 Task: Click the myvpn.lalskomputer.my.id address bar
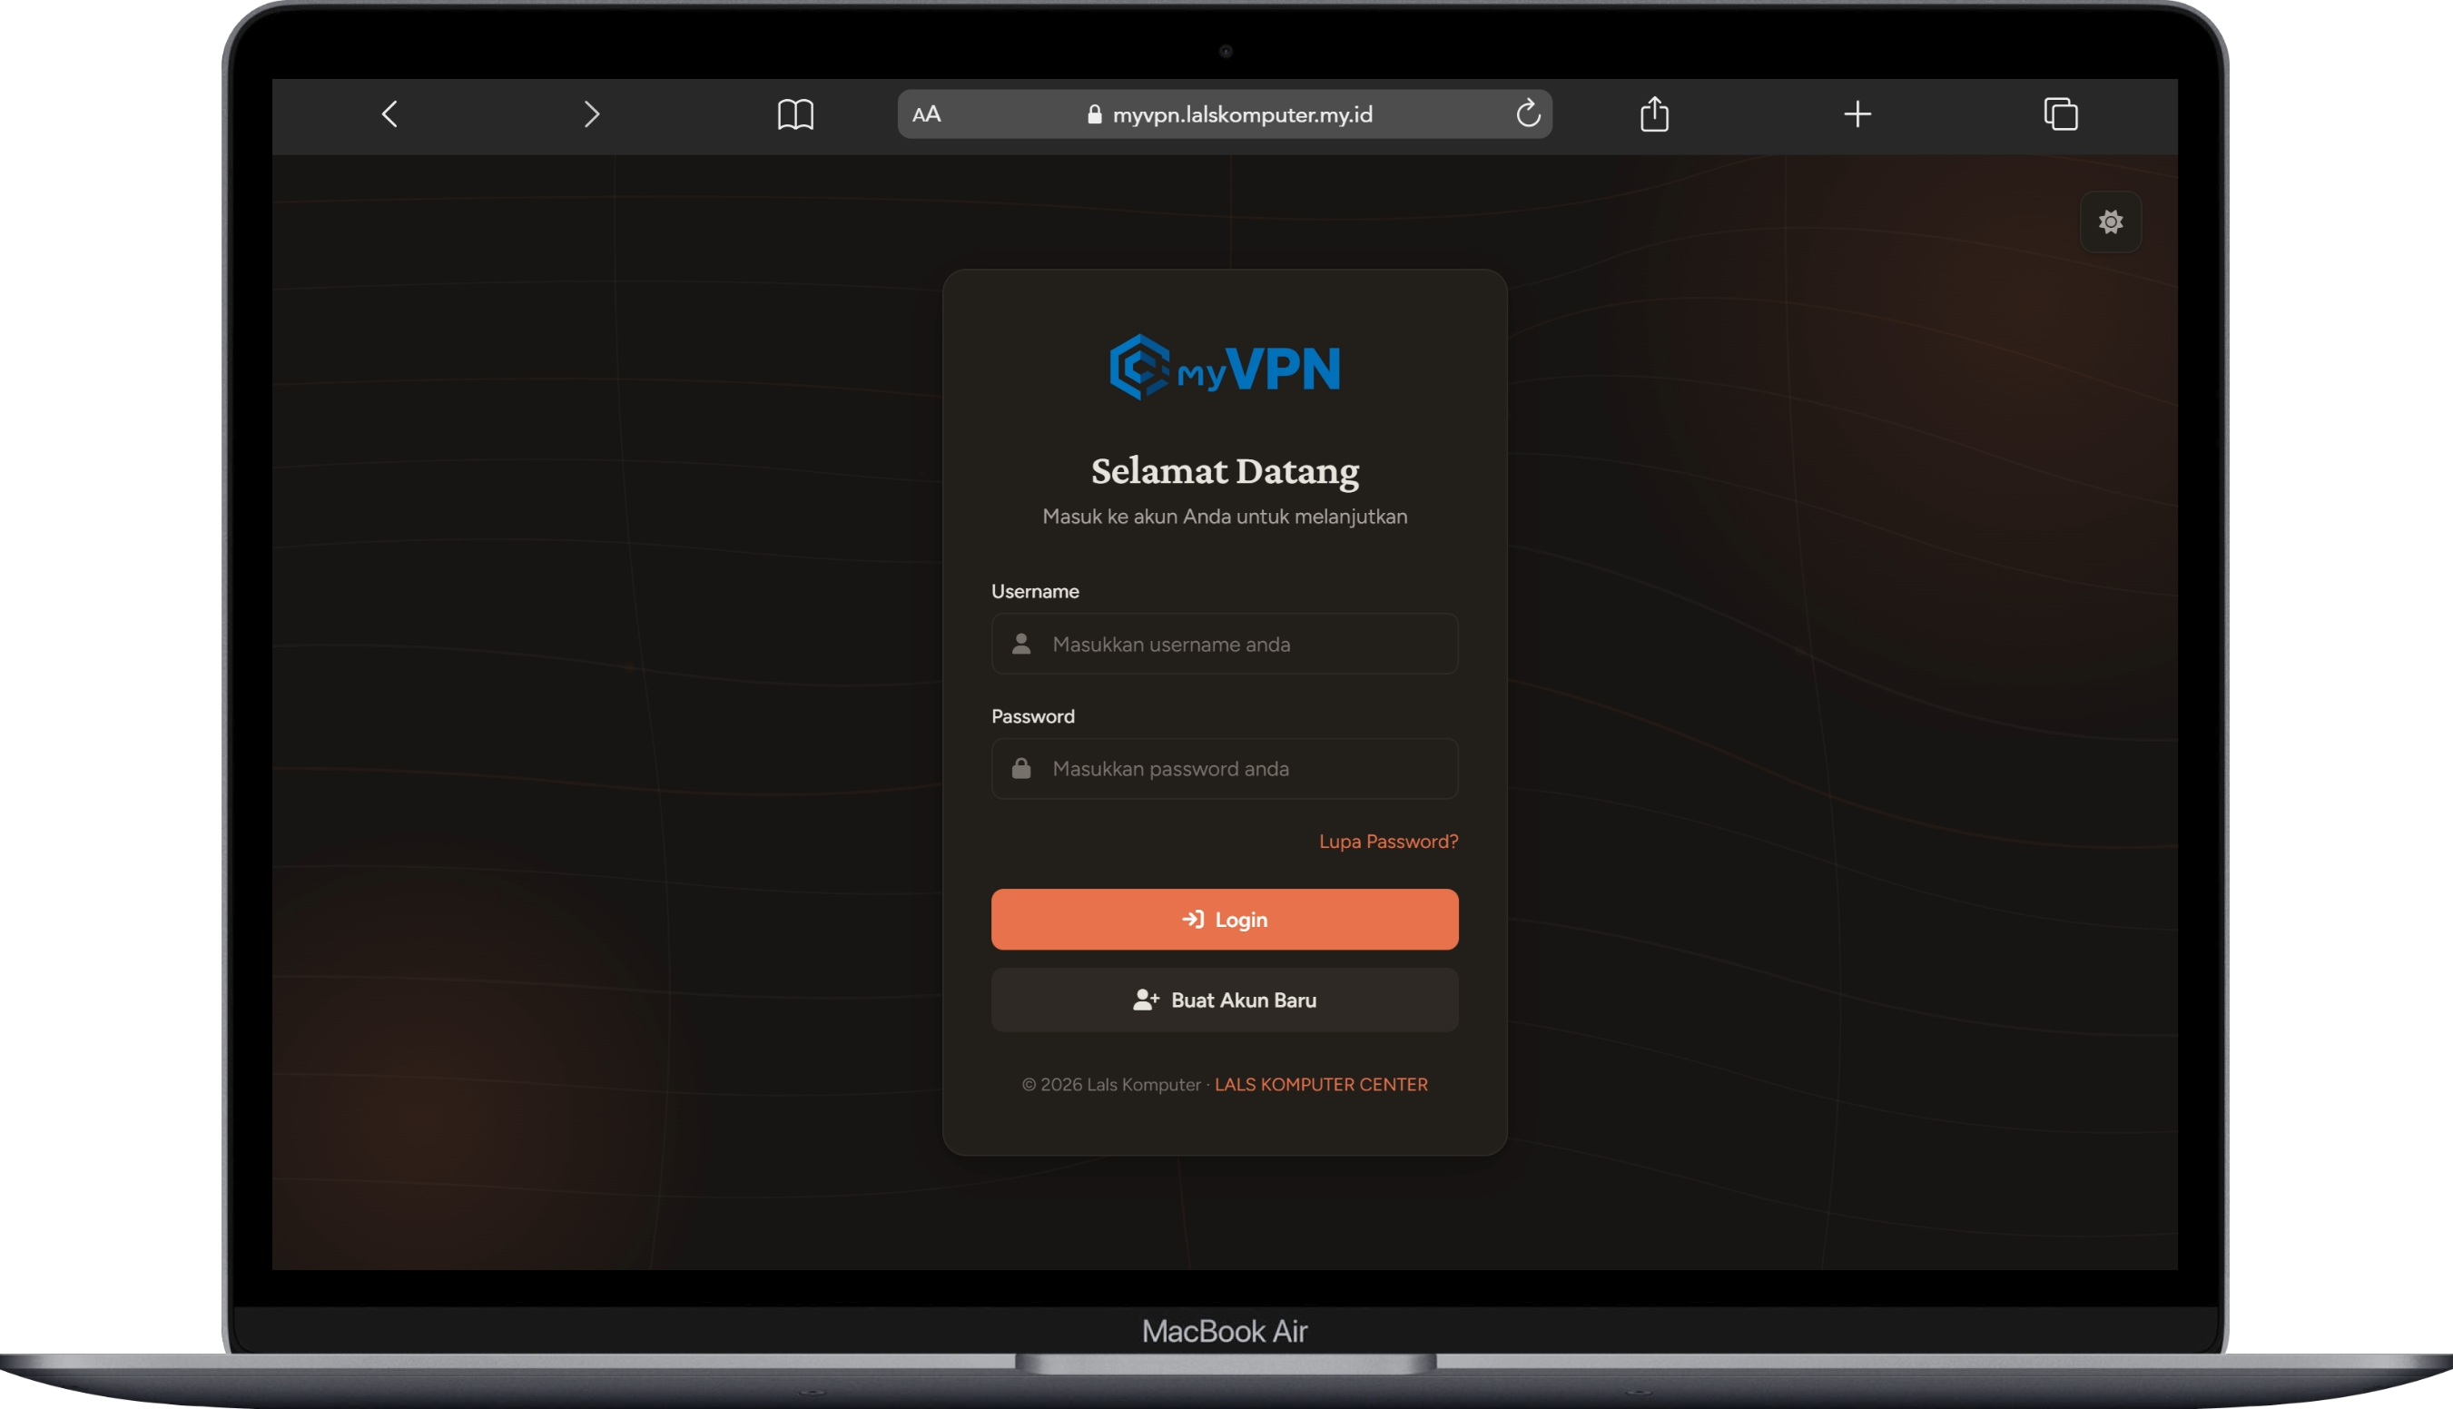(1225, 114)
